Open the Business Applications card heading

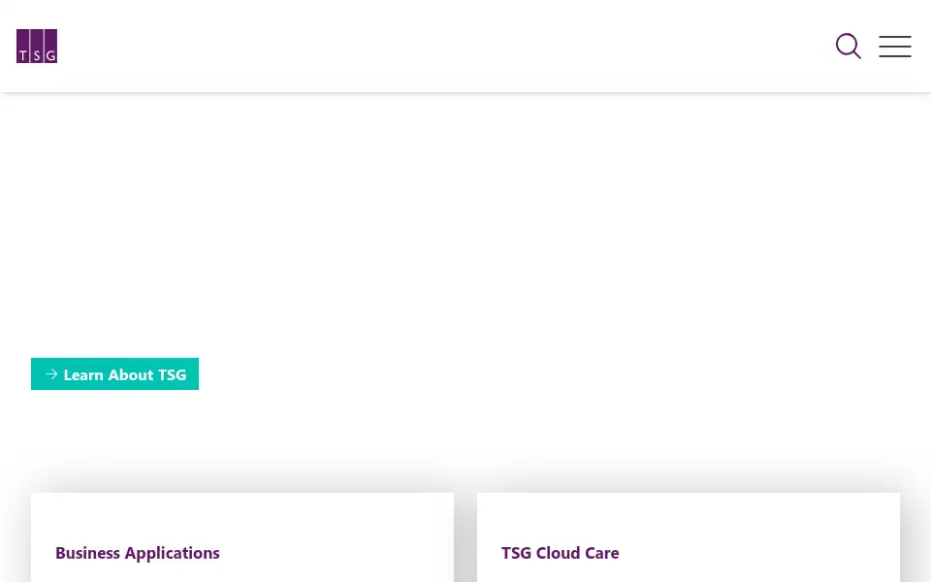[137, 553]
